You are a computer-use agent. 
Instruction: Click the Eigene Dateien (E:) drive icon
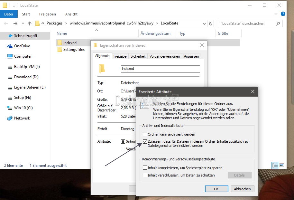[x=10, y=88]
